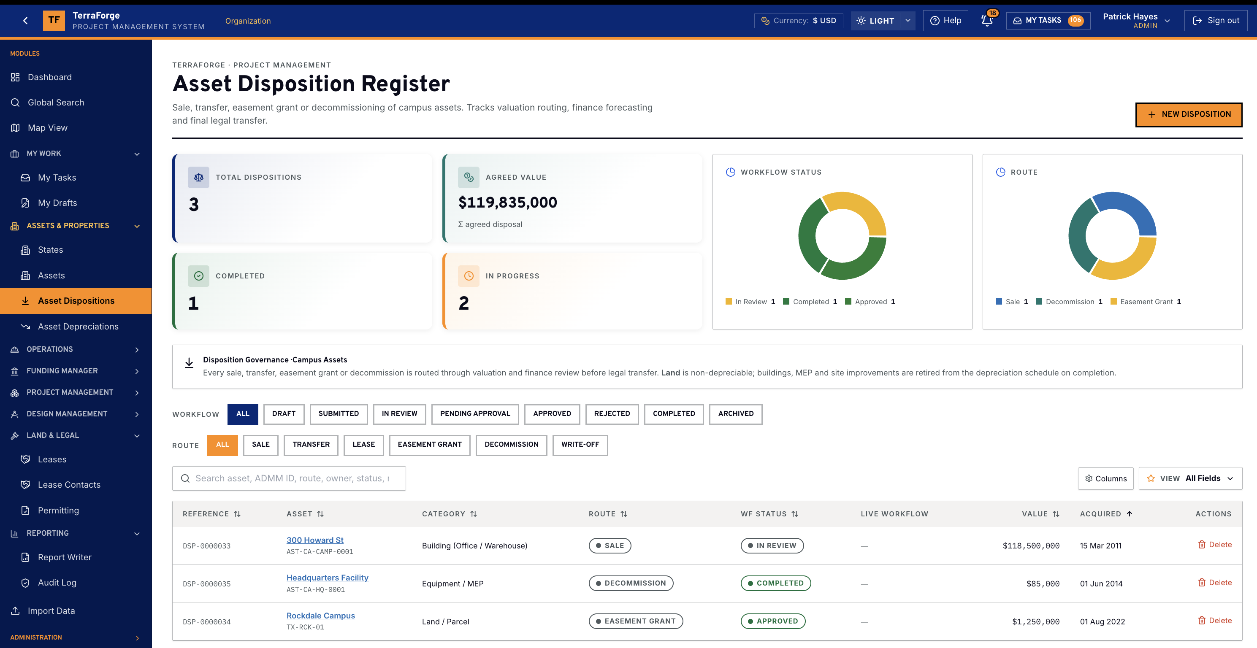1257x648 pixels.
Task: Open MY TASKS header button
Action: point(1048,21)
